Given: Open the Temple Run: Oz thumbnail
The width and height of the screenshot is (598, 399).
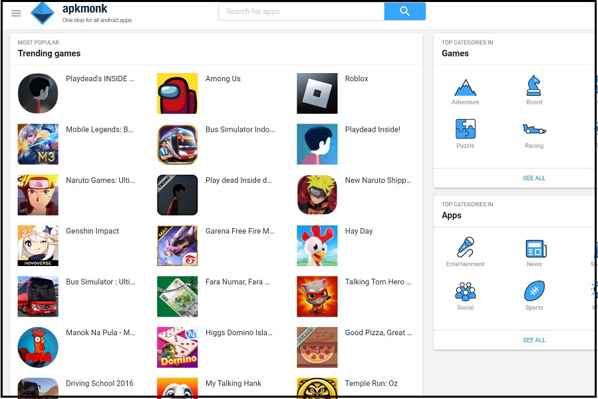Looking at the screenshot, I should [x=317, y=387].
